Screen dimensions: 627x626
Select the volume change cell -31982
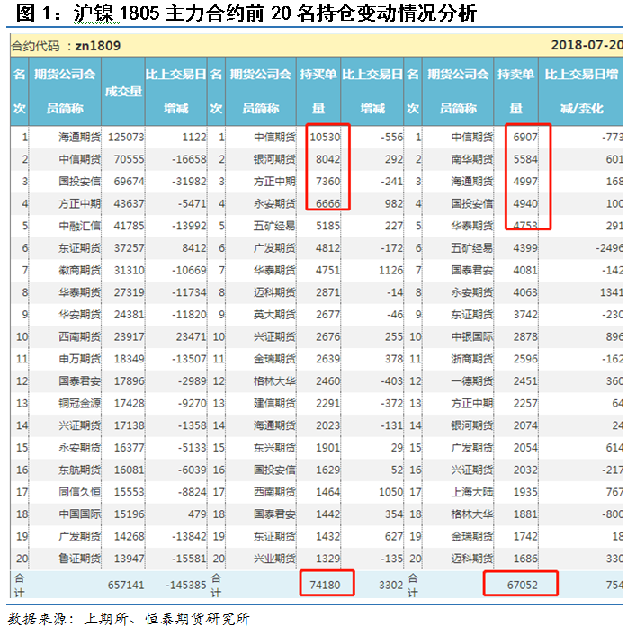189,182
